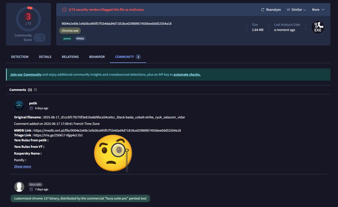Click the chrome.exe filename tag

click(70, 31)
